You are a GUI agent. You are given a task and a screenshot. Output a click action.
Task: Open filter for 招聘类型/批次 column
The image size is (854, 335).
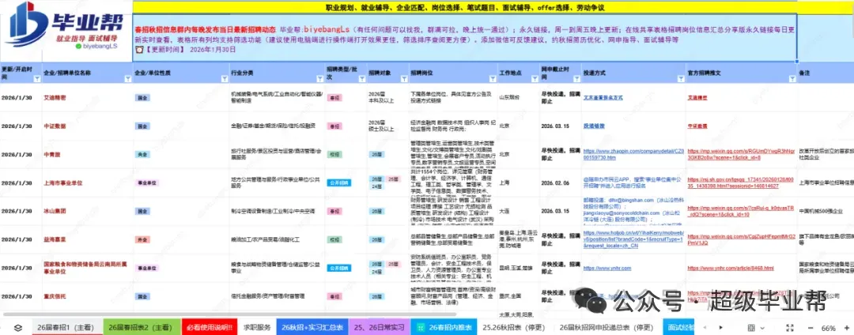point(361,79)
